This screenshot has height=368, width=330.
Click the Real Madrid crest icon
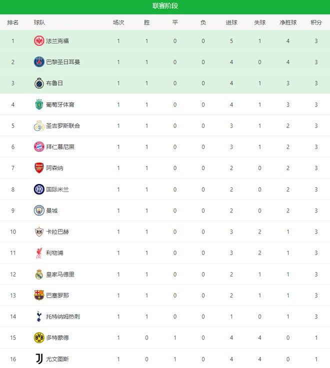(x=39, y=274)
